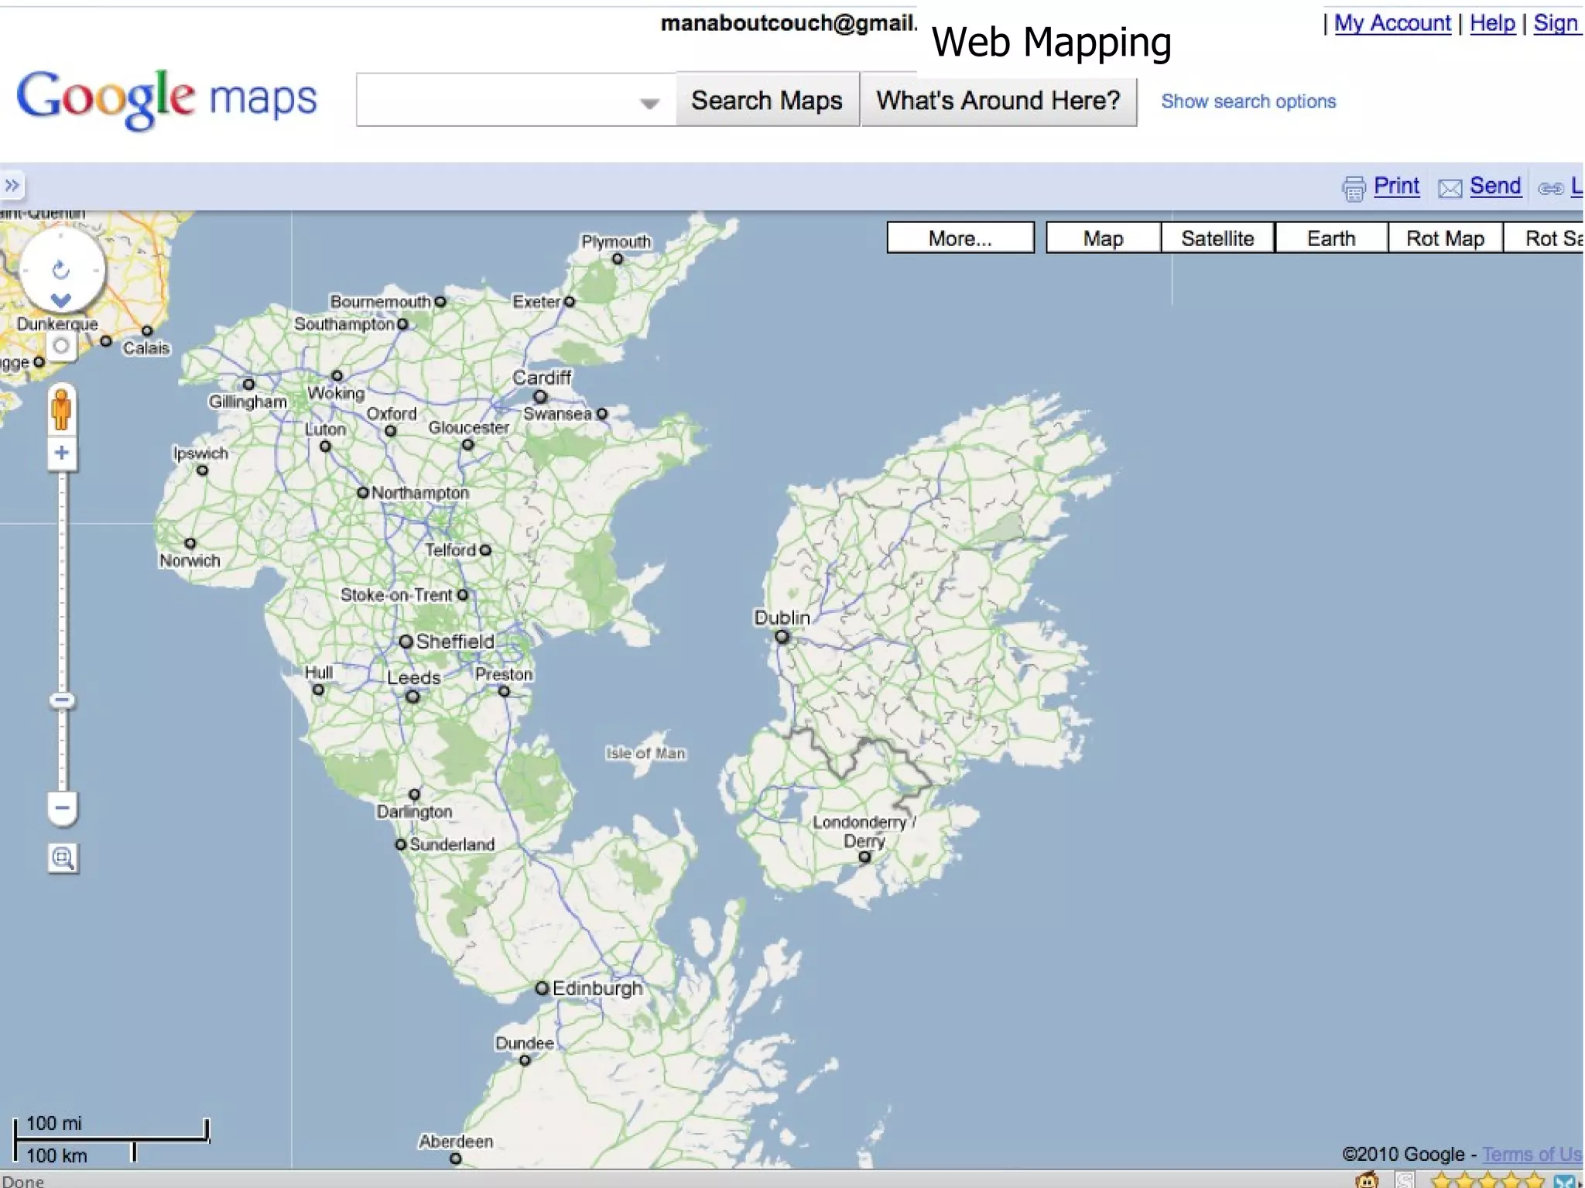Screen dimensions: 1585x1188
Task: Click inside the maps search field
Action: coord(495,101)
